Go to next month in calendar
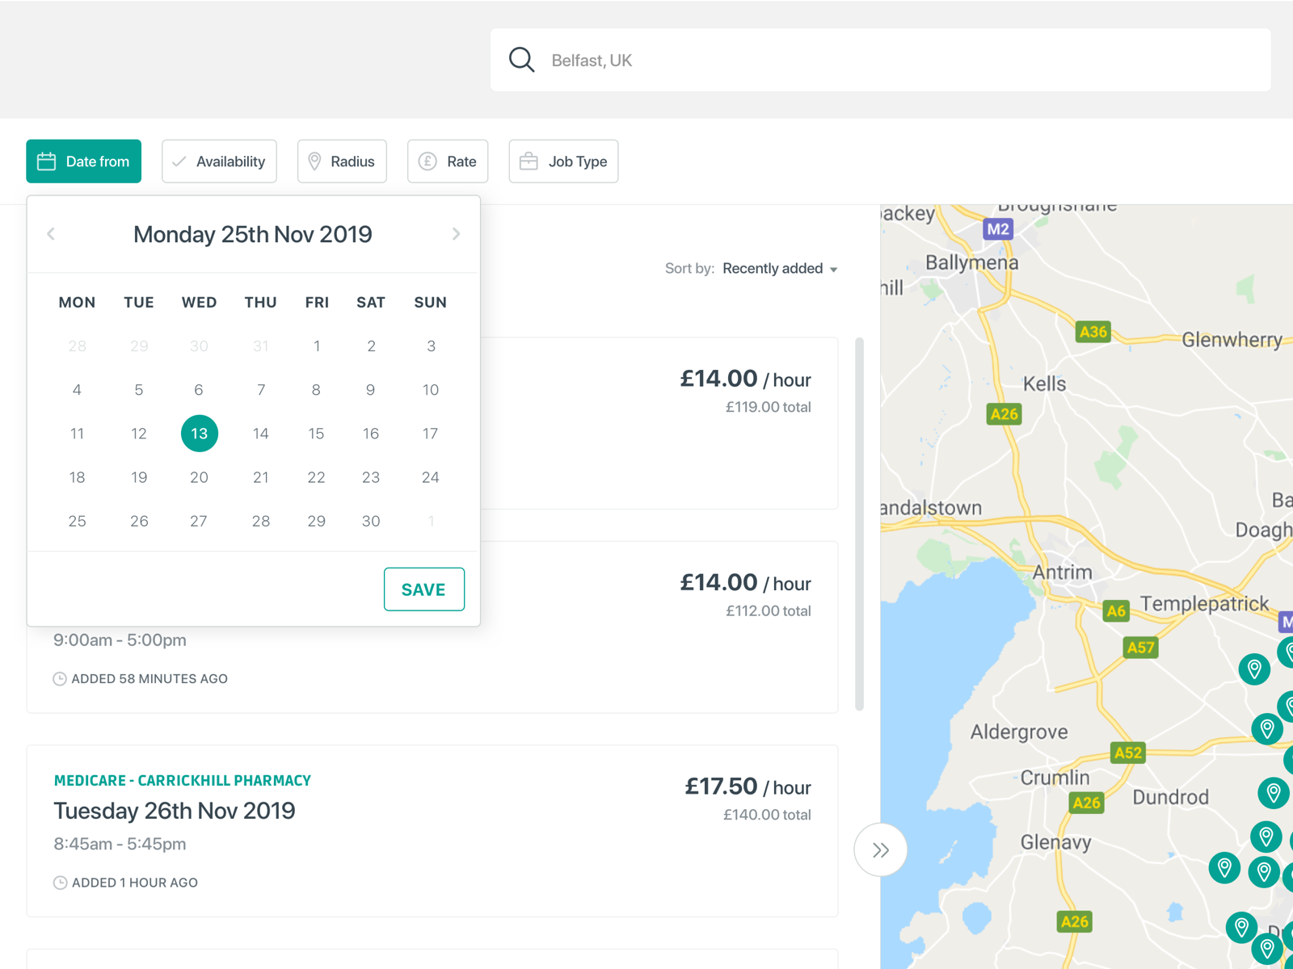This screenshot has height=969, width=1293. coord(456,234)
